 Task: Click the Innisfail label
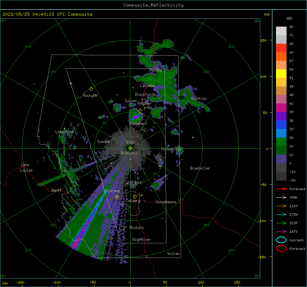138,124
